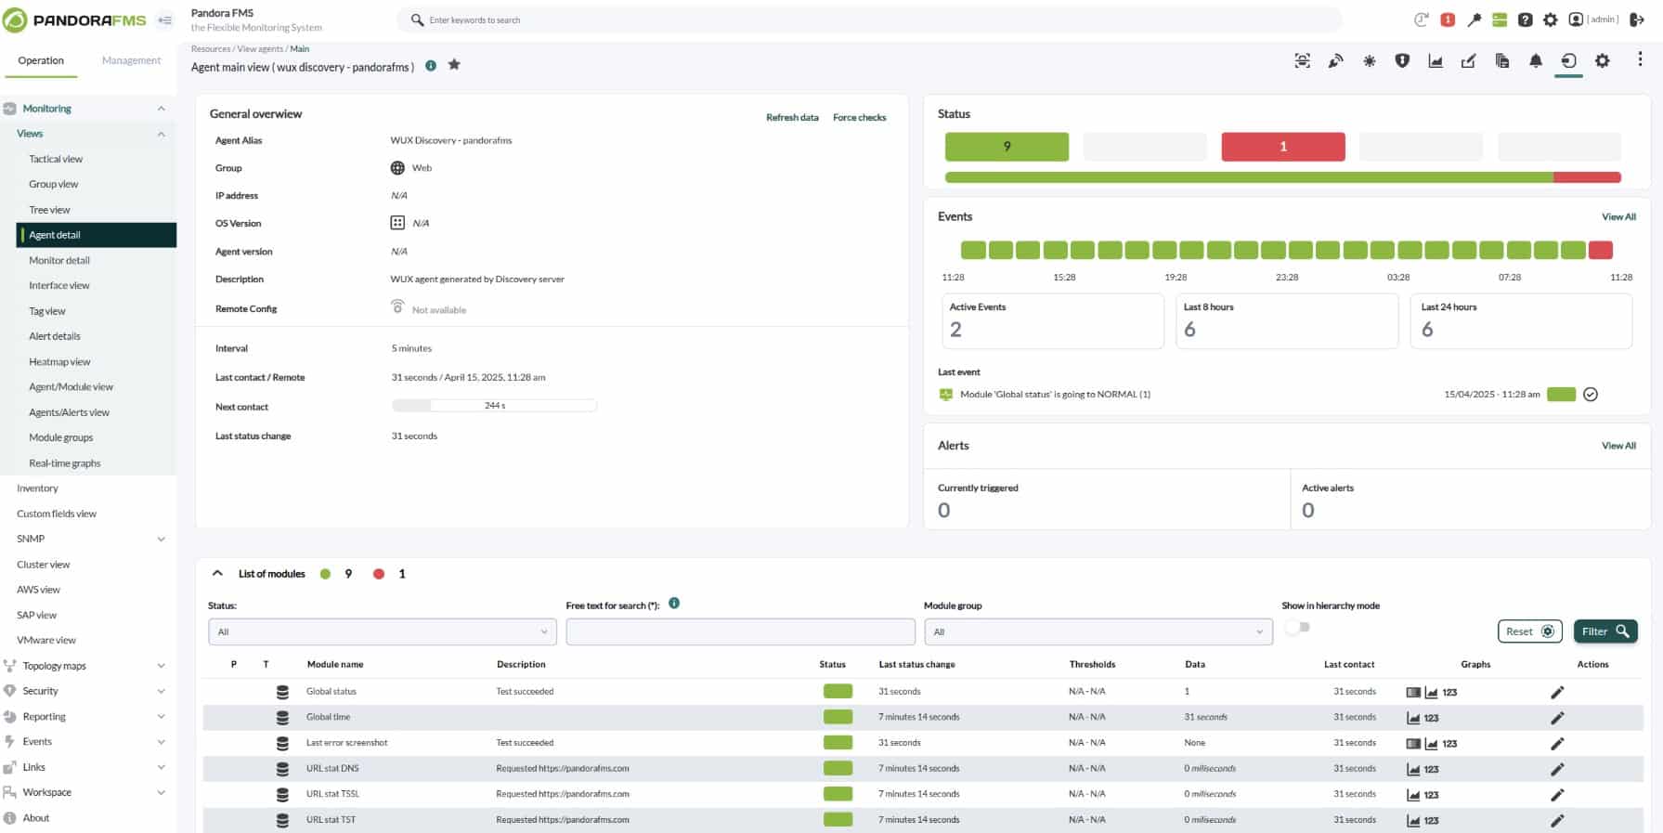
Task: Click the Force checks link
Action: click(859, 118)
